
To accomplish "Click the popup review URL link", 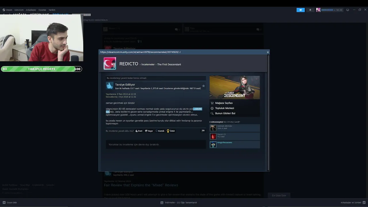I will (x=139, y=52).
